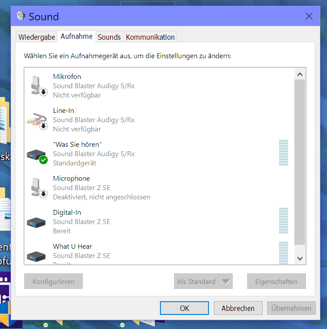Click the Sound speaker icon in title bar
This screenshot has width=327, height=329.
(x=21, y=16)
